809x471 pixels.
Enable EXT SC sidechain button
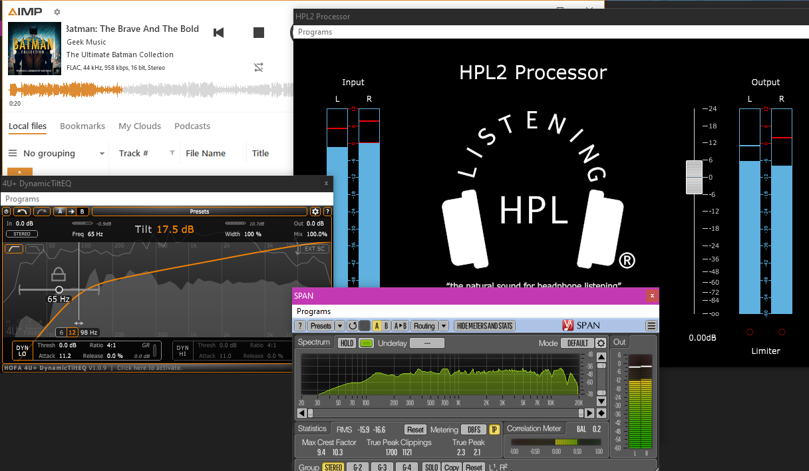coord(314,249)
